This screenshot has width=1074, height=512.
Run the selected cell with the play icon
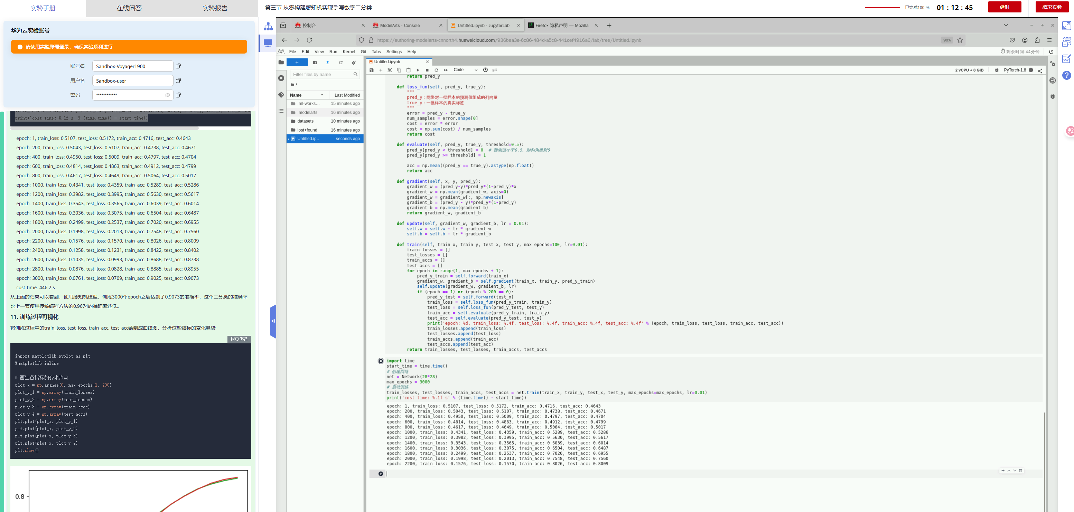(x=418, y=70)
